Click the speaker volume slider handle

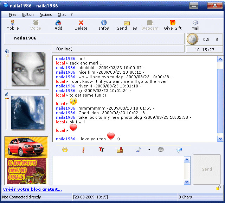click(x=7, y=55)
